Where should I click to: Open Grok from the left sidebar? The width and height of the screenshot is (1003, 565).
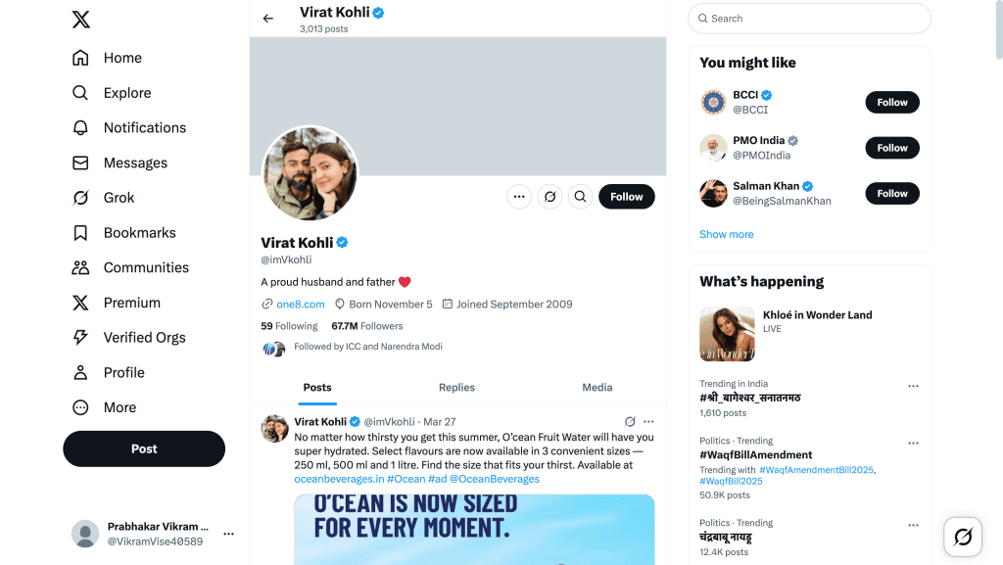pos(118,198)
